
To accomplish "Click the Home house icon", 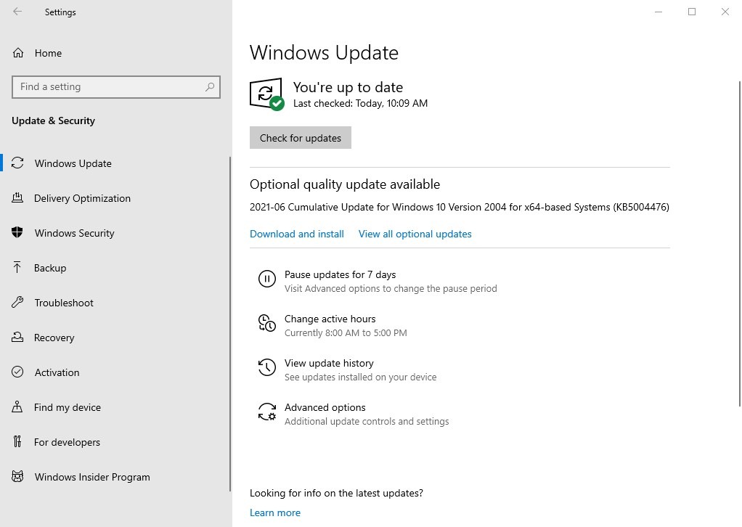I will click(18, 53).
